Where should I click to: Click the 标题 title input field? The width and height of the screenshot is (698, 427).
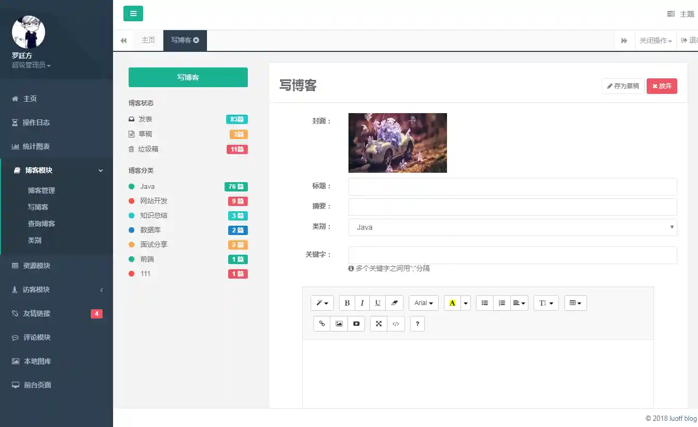512,187
